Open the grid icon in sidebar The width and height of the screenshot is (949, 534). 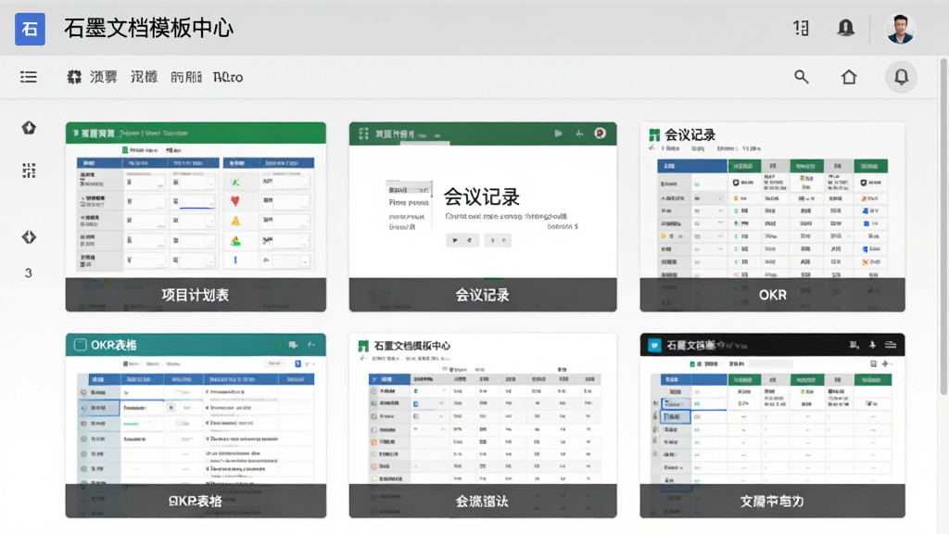point(29,171)
